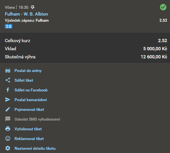Click the pencil icon for naming ticket
Viewport: 170px width, 153px height.
coord(8,109)
